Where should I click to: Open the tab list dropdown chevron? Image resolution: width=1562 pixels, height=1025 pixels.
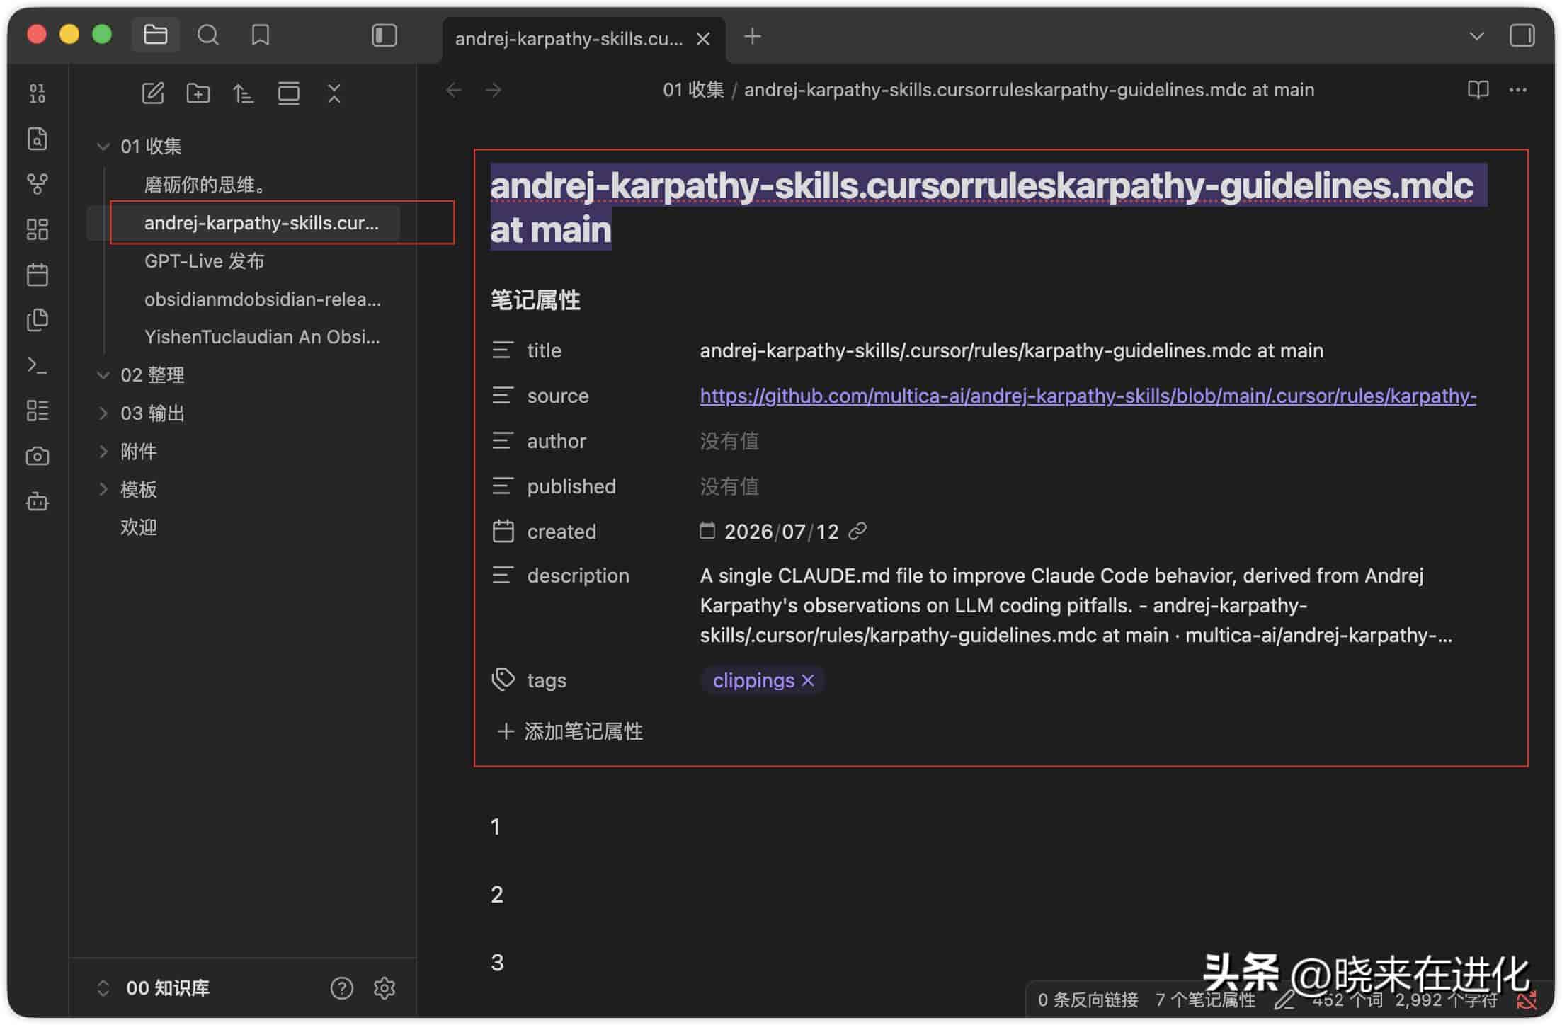1476,35
